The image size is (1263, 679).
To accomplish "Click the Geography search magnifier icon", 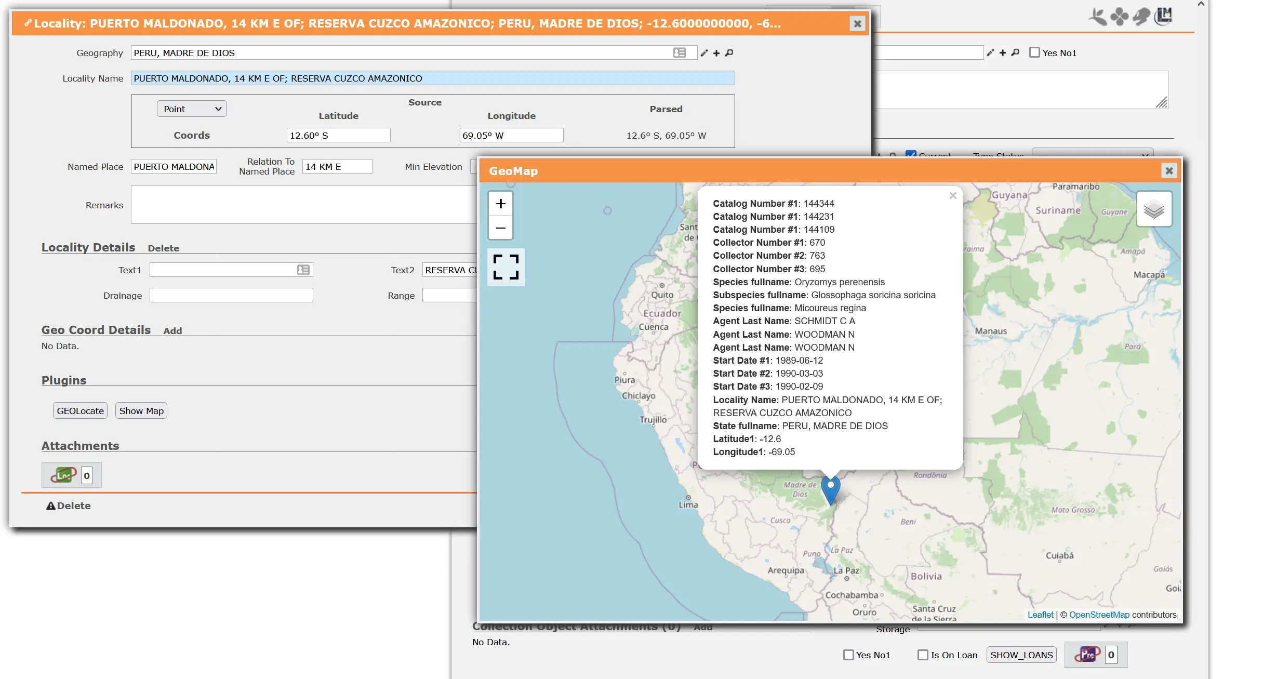I will (x=729, y=53).
